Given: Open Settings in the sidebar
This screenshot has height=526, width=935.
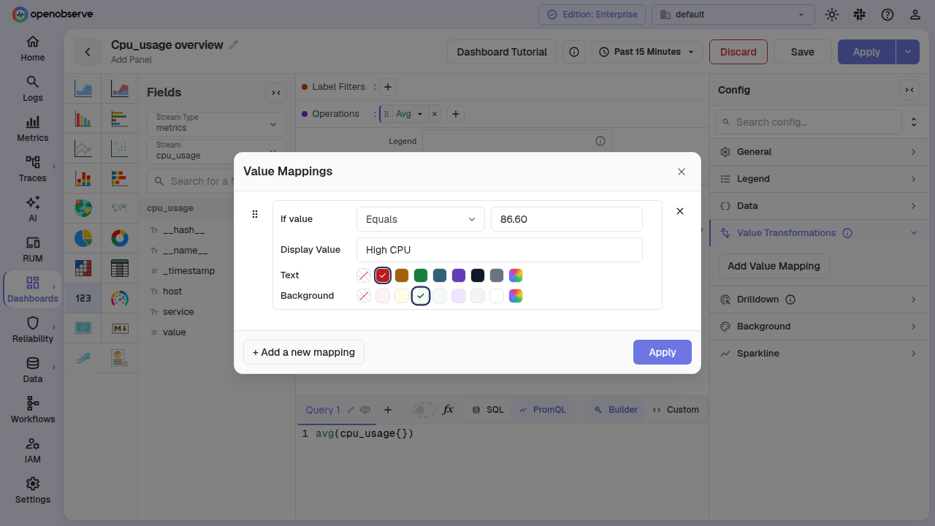Looking at the screenshot, I should tap(33, 490).
